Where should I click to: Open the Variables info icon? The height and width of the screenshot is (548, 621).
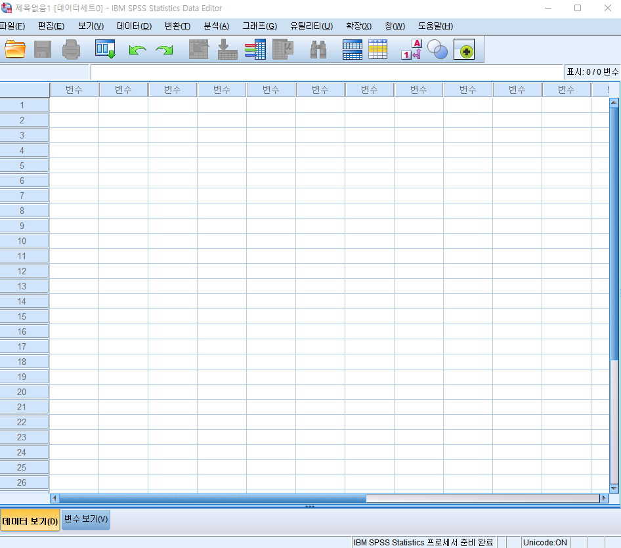tap(255, 49)
